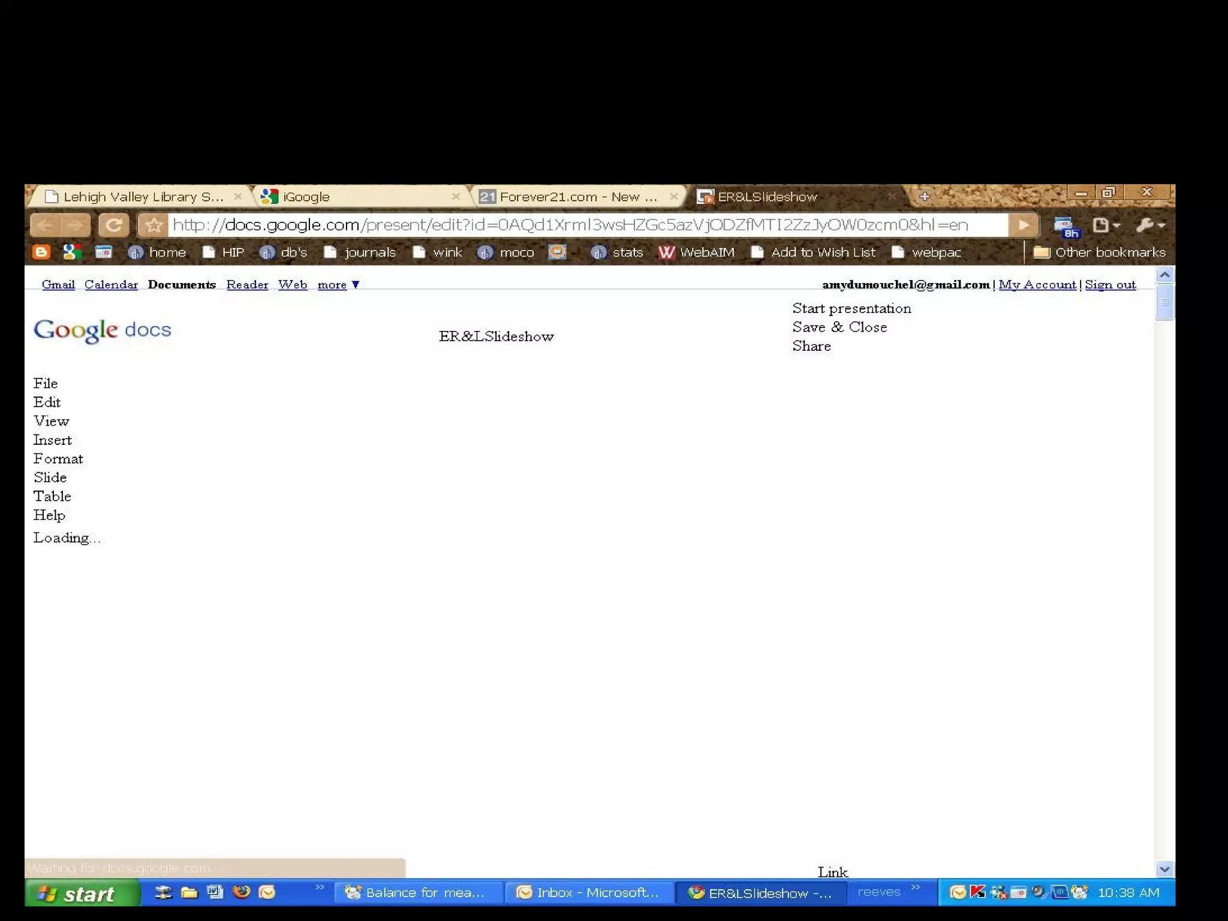The width and height of the screenshot is (1228, 921).
Task: Open the WebAIM bookmark
Action: [697, 252]
